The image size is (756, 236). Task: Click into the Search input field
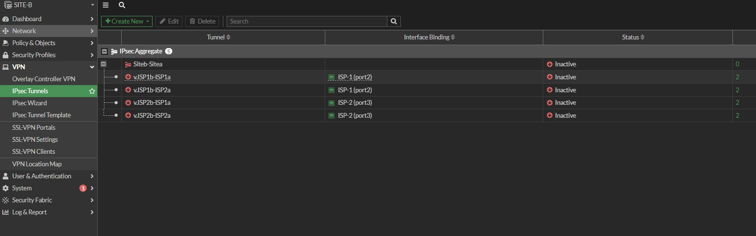click(307, 21)
